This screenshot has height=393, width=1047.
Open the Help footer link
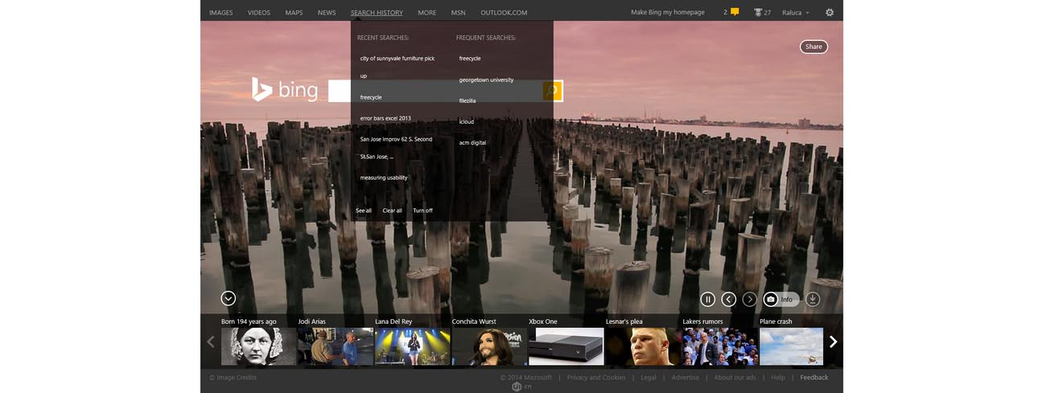coord(778,377)
